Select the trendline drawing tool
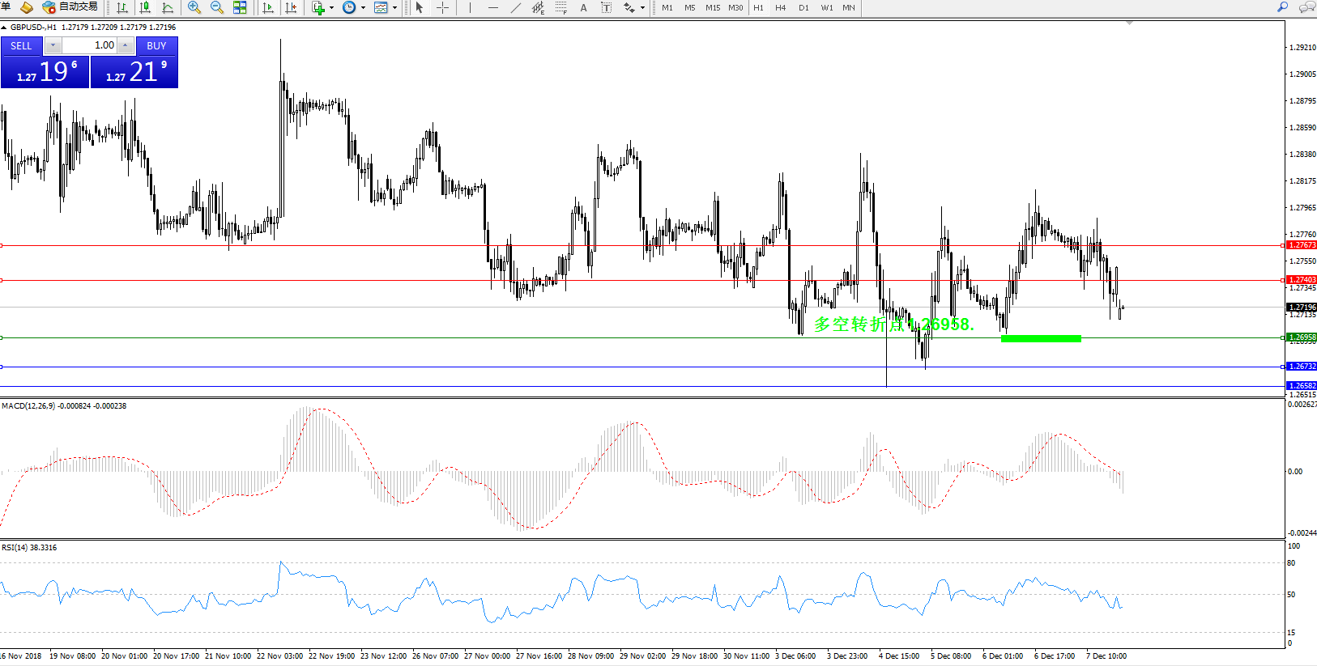The image size is (1317, 666). pyautogui.click(x=516, y=7)
